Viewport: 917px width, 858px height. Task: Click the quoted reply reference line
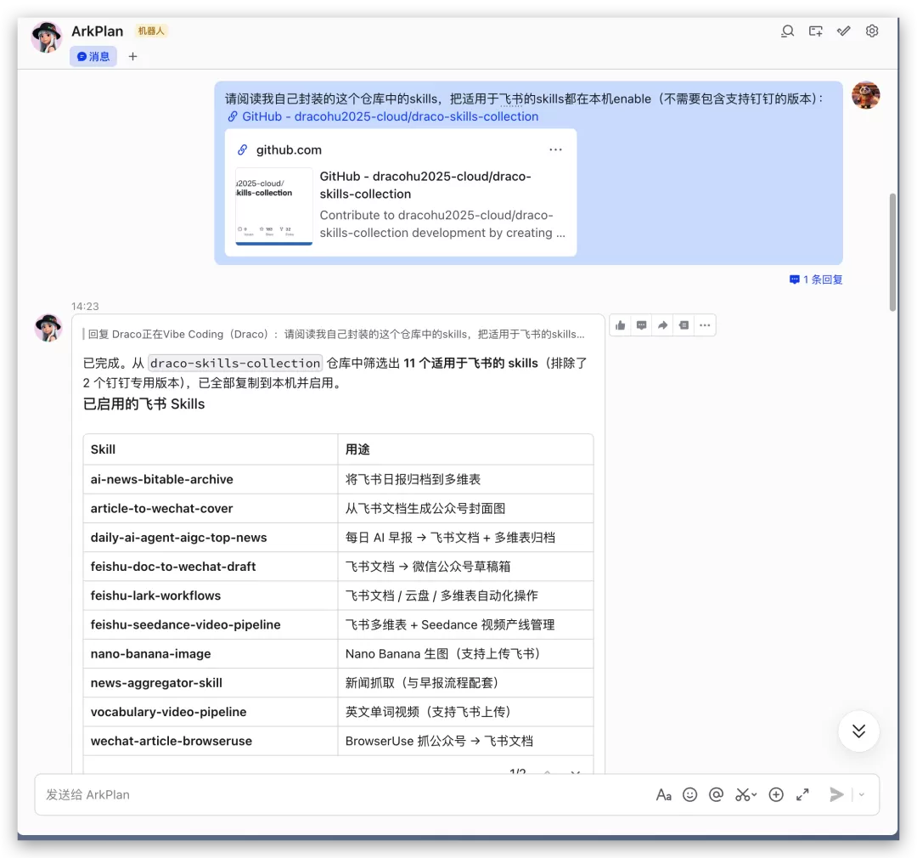pyautogui.click(x=334, y=334)
